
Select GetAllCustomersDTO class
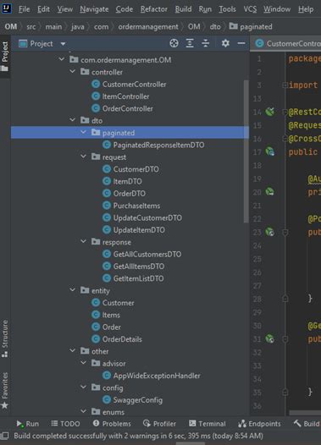click(147, 255)
